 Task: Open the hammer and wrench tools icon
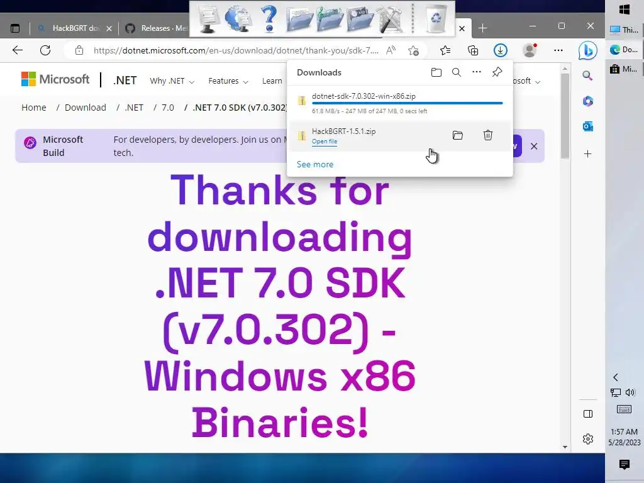391,18
